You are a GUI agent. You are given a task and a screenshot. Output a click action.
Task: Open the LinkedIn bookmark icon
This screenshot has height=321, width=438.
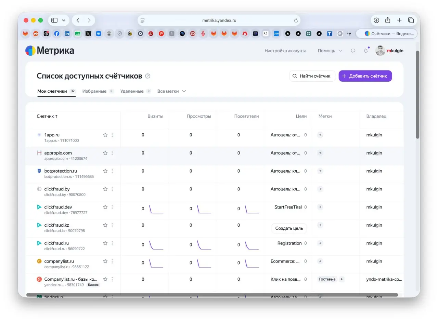pos(67,34)
